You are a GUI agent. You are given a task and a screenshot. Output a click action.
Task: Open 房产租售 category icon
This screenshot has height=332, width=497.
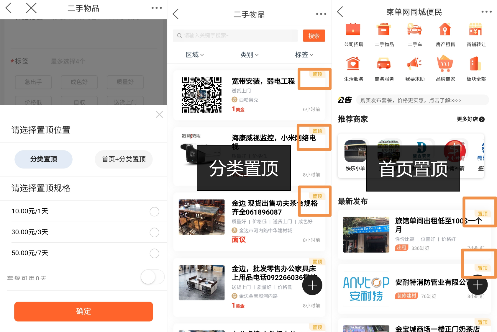click(445, 30)
